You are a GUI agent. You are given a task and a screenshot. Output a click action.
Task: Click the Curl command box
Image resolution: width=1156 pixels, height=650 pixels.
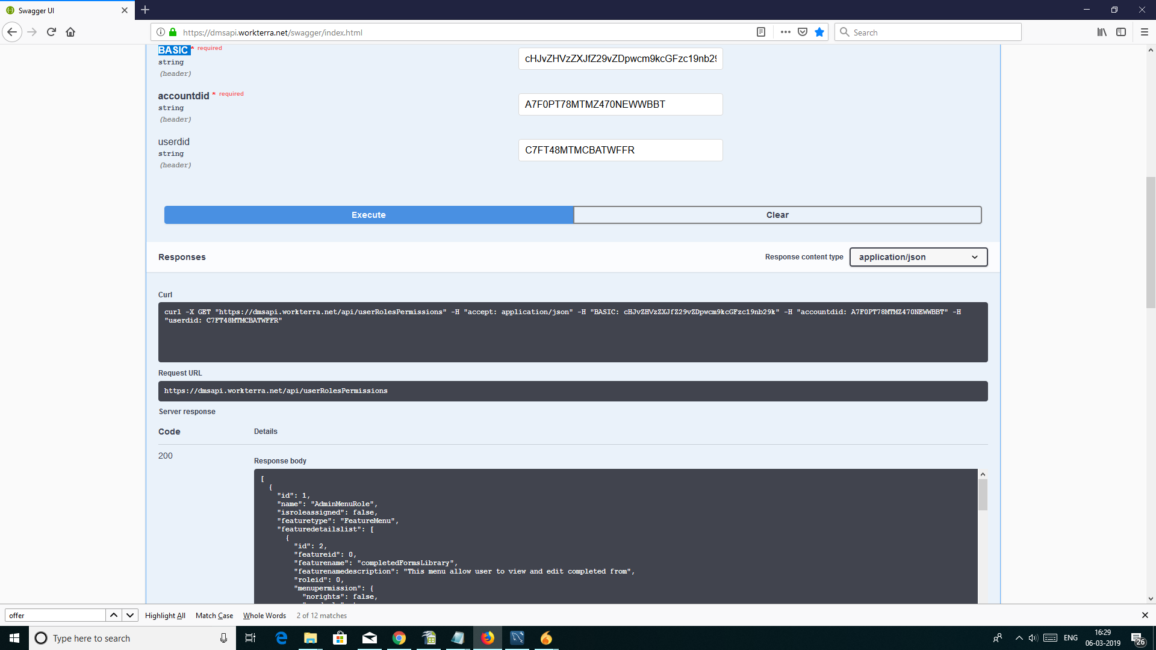coord(573,332)
